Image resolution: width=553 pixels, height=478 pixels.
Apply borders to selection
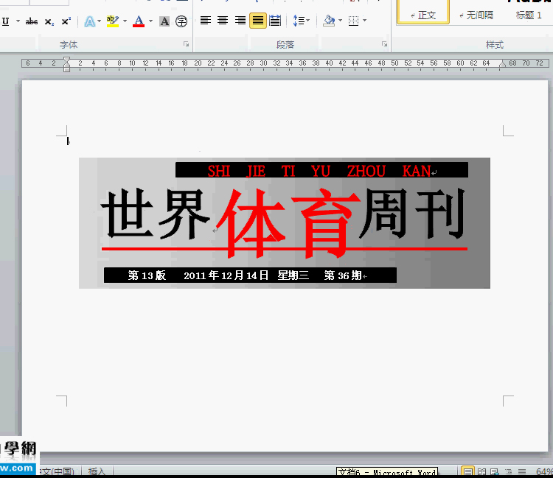click(x=353, y=21)
